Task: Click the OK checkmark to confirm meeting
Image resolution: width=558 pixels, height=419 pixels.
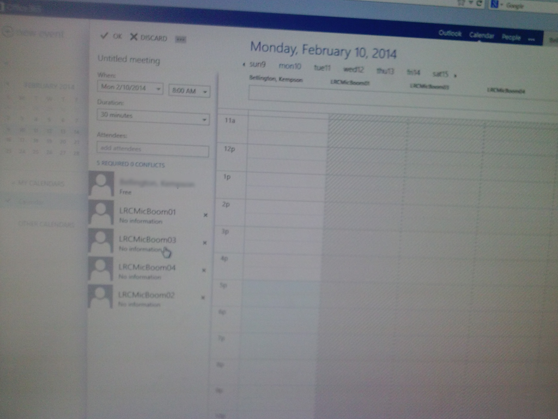Action: click(x=111, y=36)
